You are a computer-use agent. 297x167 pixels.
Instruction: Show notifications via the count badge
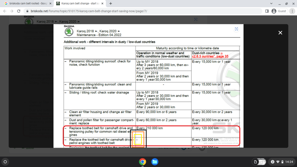tap(272, 162)
